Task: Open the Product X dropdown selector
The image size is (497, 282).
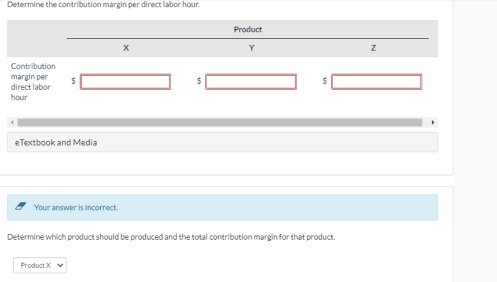Action: (x=40, y=265)
